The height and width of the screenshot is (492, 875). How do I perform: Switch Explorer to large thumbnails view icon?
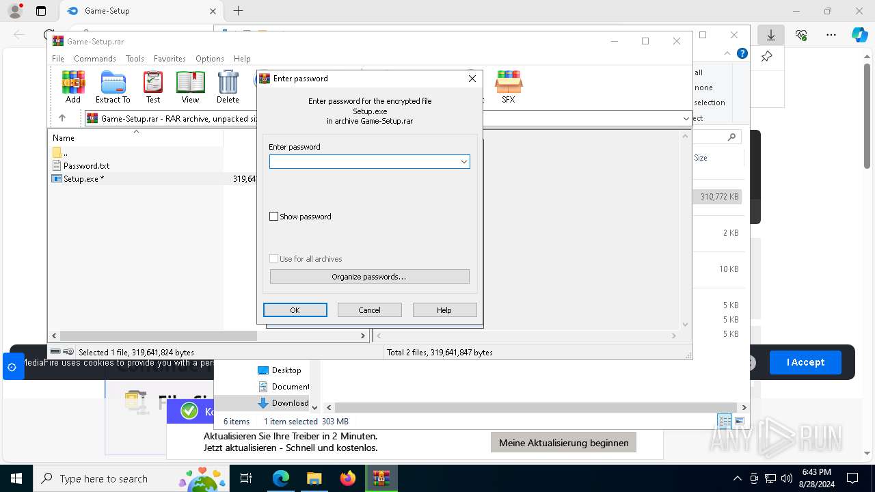739,421
